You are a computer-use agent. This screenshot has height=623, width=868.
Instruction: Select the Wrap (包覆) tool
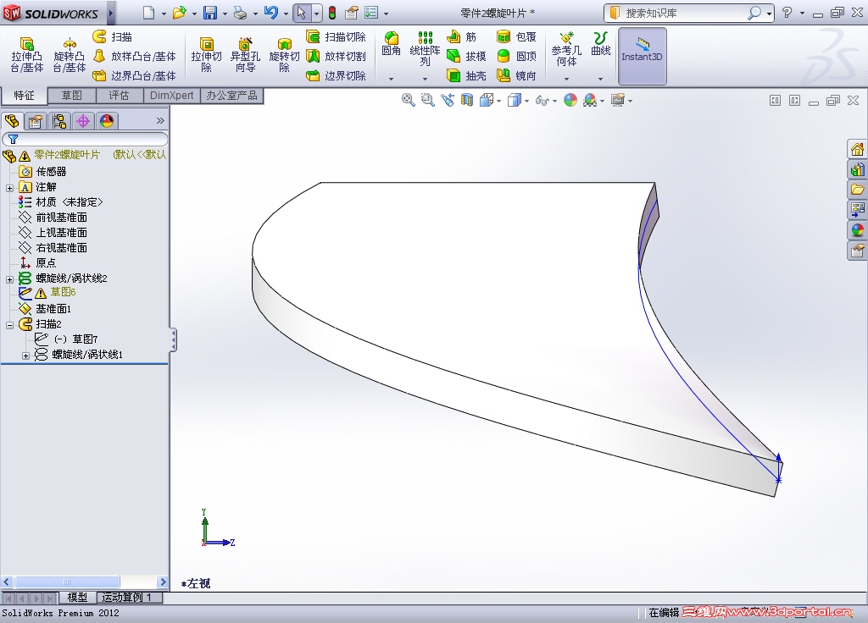coord(516,37)
